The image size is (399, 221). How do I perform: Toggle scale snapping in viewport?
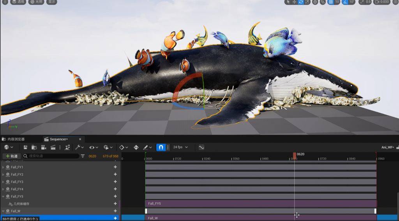coord(362,2)
